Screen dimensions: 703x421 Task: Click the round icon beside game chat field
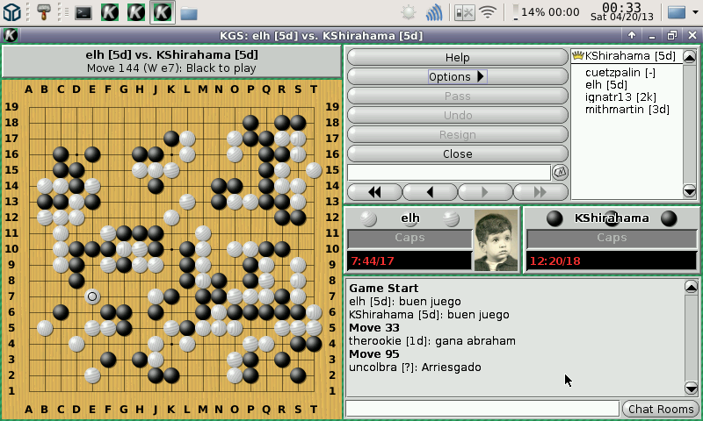tap(560, 172)
